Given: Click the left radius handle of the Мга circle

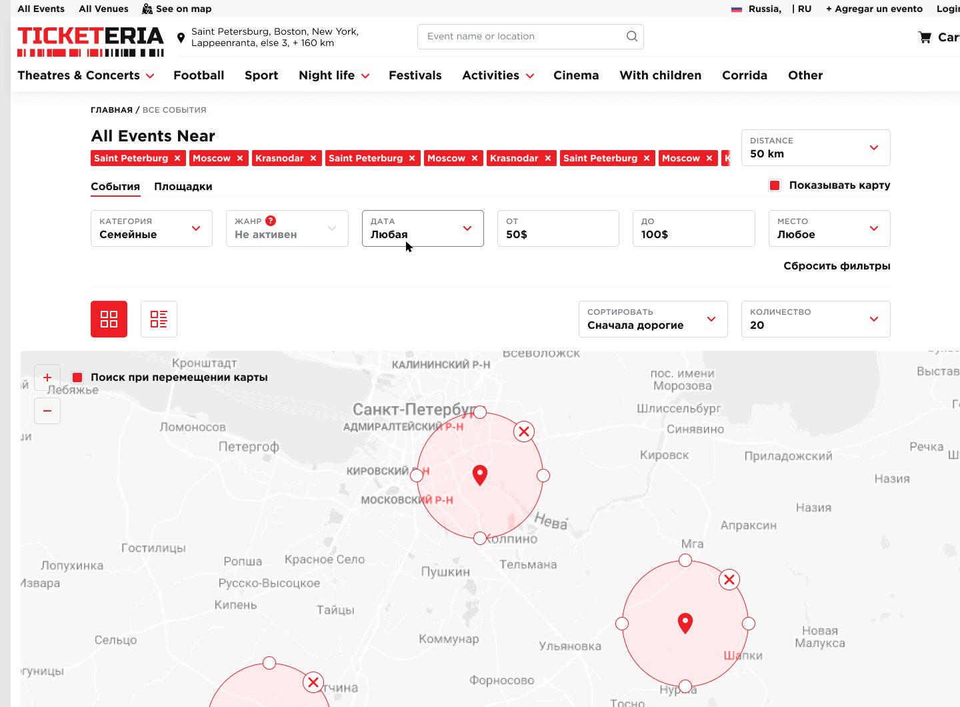Looking at the screenshot, I should (622, 624).
